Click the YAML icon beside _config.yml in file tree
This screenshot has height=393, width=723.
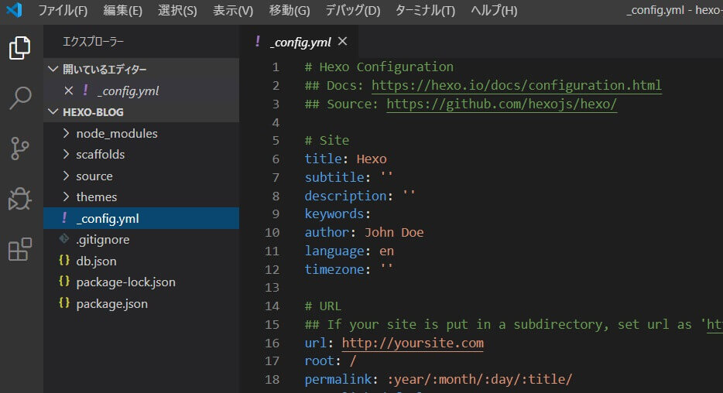click(64, 217)
